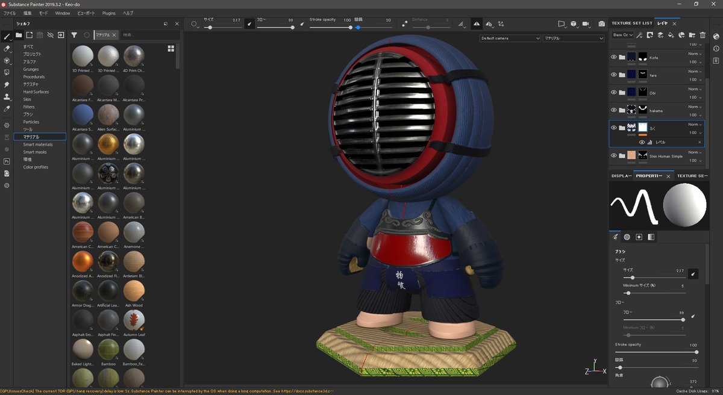Viewport: 723px width, 395px height.
Task: Open ふく layer opacity dropdown
Action: (x=695, y=132)
